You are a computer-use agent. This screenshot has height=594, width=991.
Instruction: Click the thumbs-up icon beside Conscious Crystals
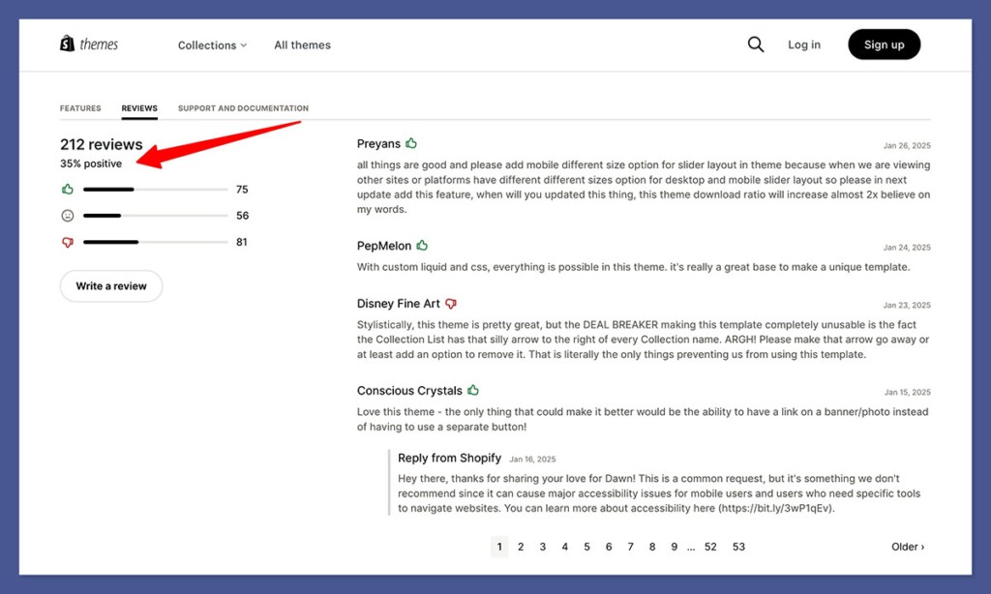tap(472, 390)
